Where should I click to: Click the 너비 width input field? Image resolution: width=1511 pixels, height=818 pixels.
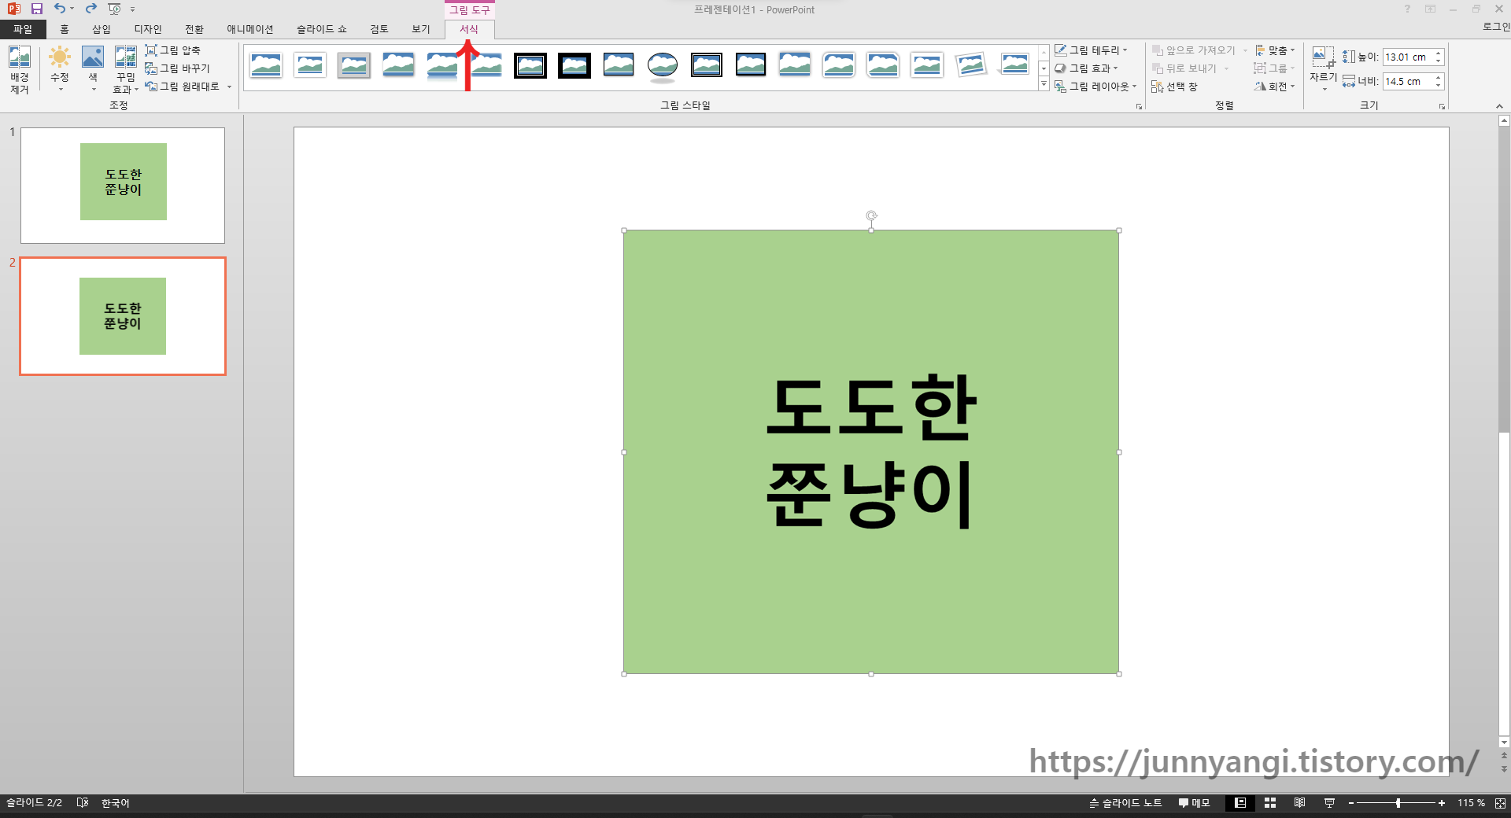click(1407, 81)
